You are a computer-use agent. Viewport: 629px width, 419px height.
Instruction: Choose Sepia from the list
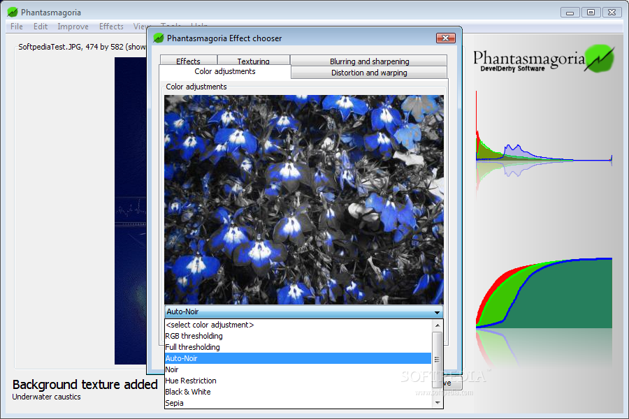(298, 403)
